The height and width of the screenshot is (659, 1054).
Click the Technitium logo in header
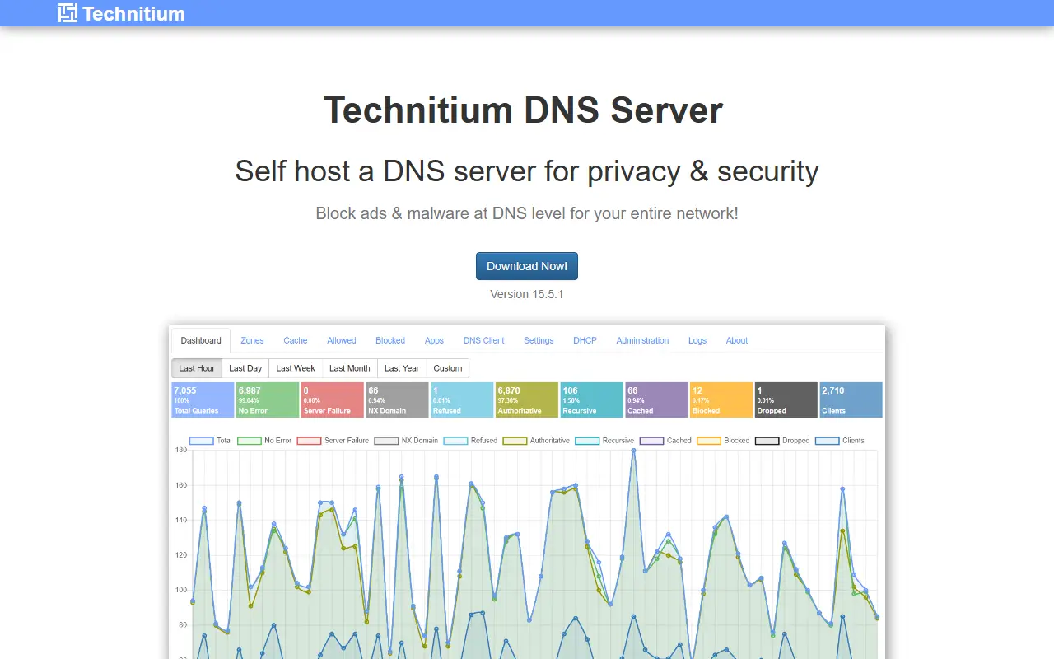[x=122, y=13]
